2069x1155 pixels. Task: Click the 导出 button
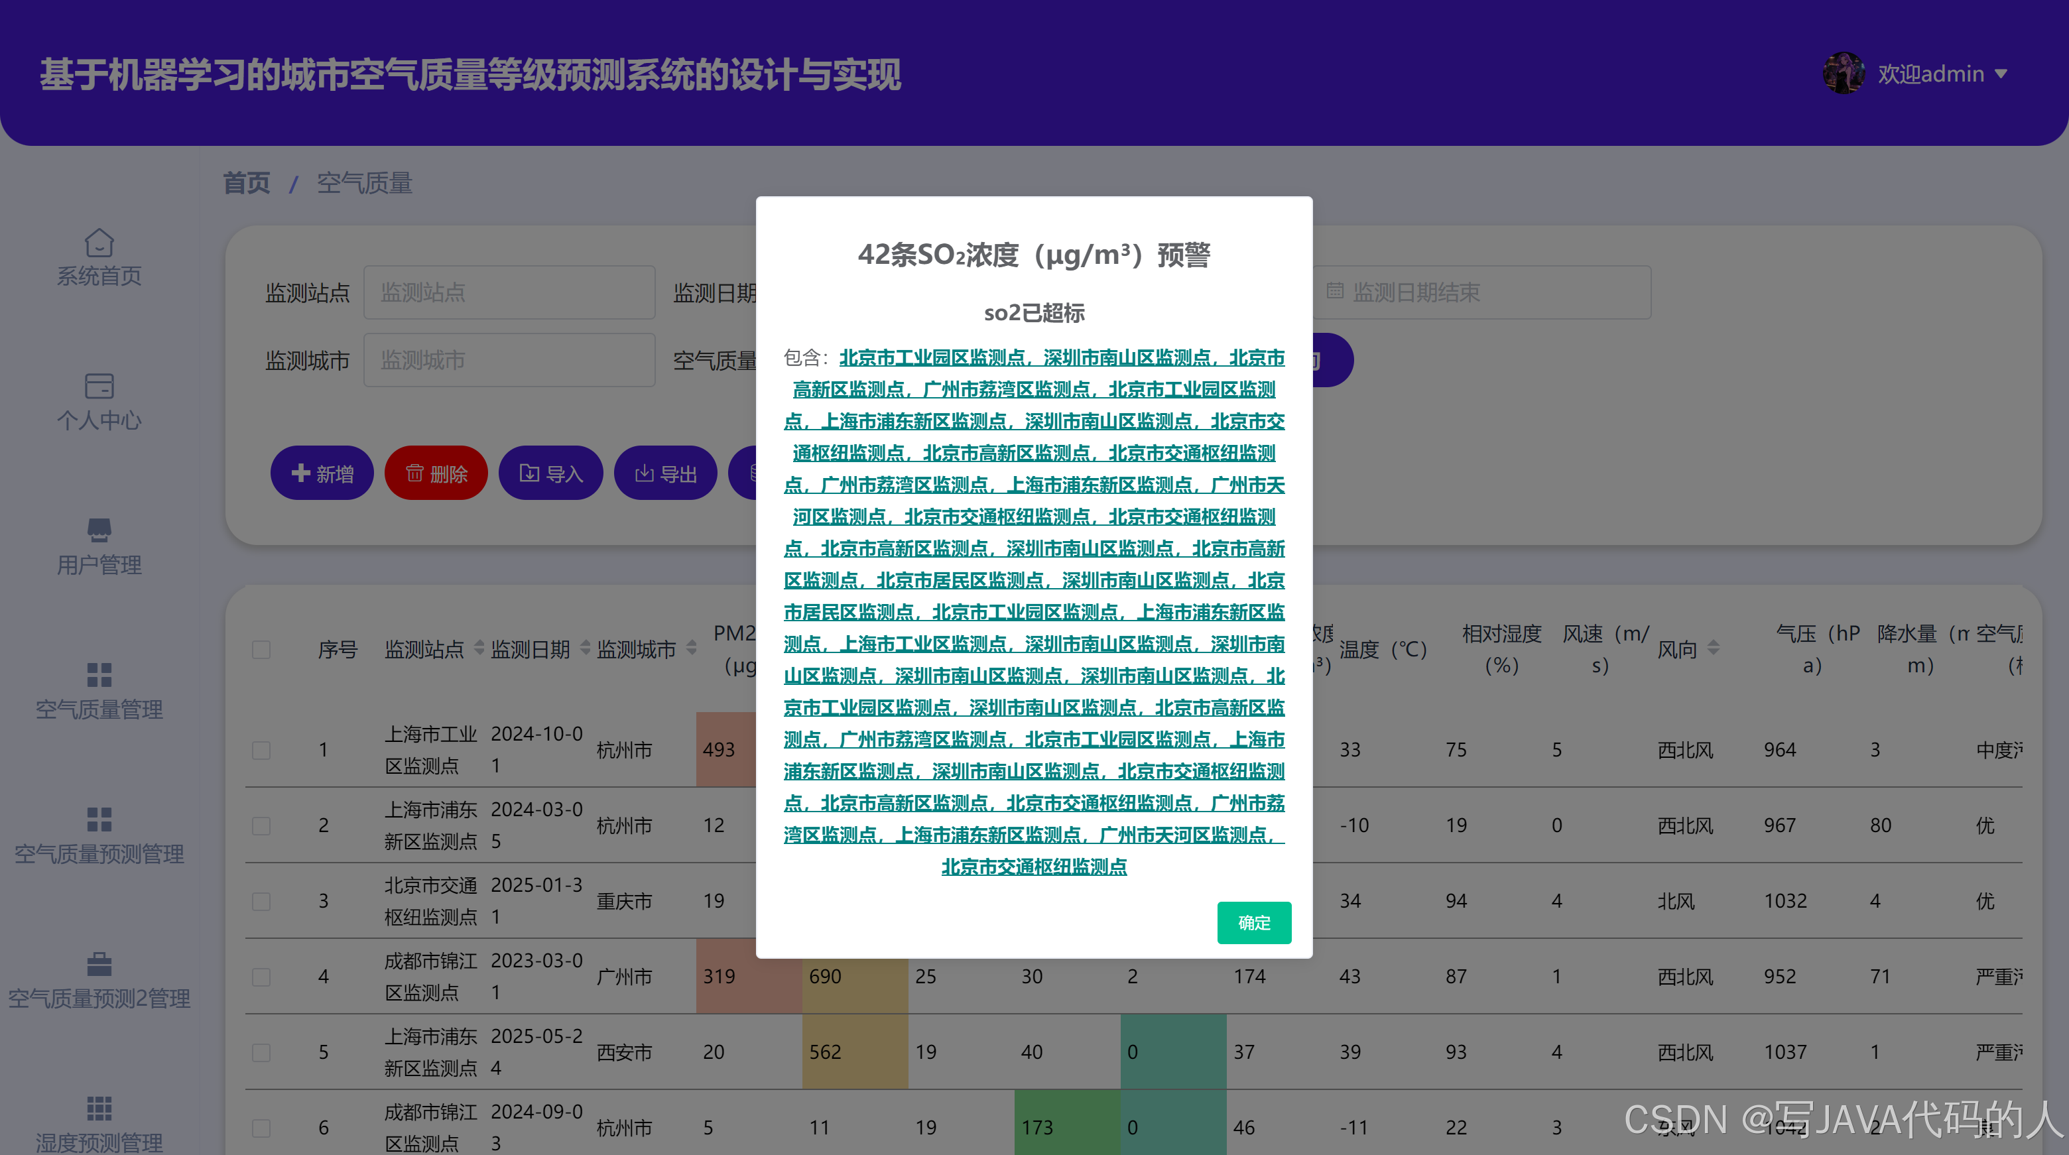666,473
